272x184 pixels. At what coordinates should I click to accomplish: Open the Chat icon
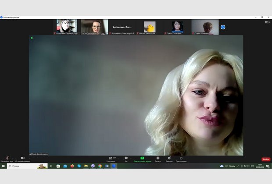[126, 158]
